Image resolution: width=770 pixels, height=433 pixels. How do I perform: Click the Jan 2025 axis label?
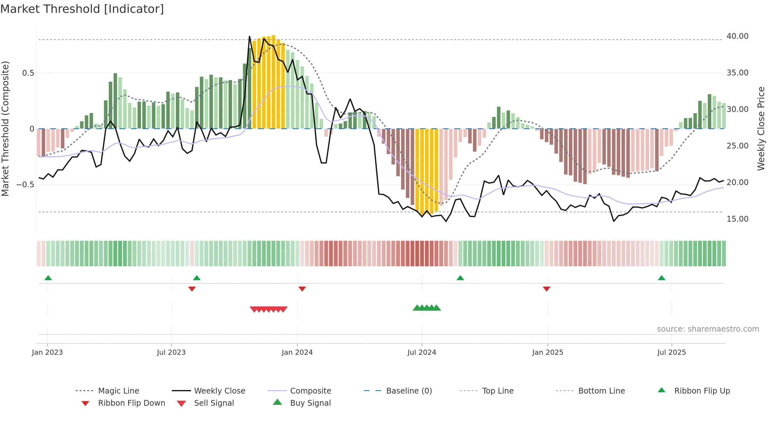[548, 352]
